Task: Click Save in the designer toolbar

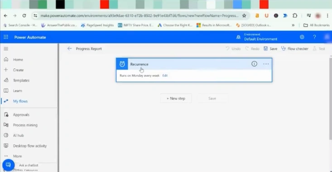Action: (x=270, y=49)
